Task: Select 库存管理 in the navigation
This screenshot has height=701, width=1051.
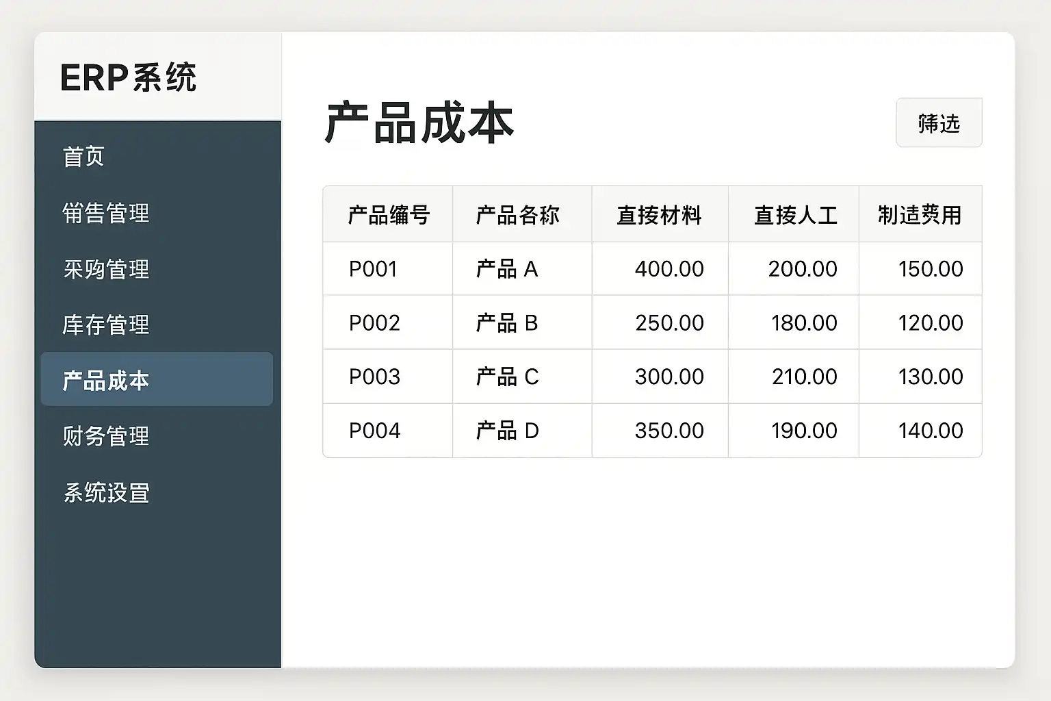Action: 106,324
